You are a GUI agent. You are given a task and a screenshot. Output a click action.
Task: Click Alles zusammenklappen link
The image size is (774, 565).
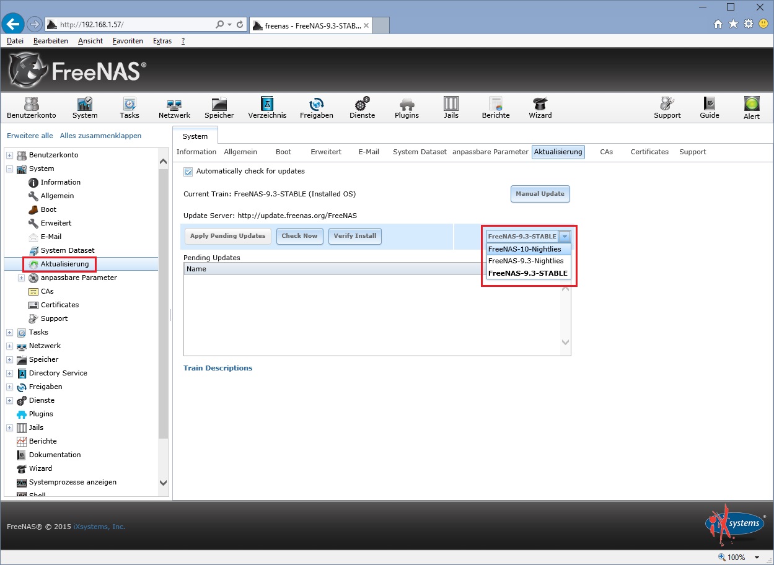click(100, 136)
